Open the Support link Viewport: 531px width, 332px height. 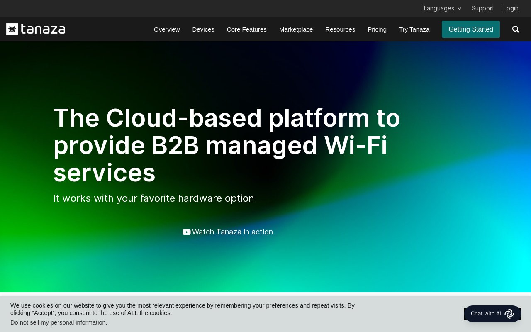tap(483, 8)
